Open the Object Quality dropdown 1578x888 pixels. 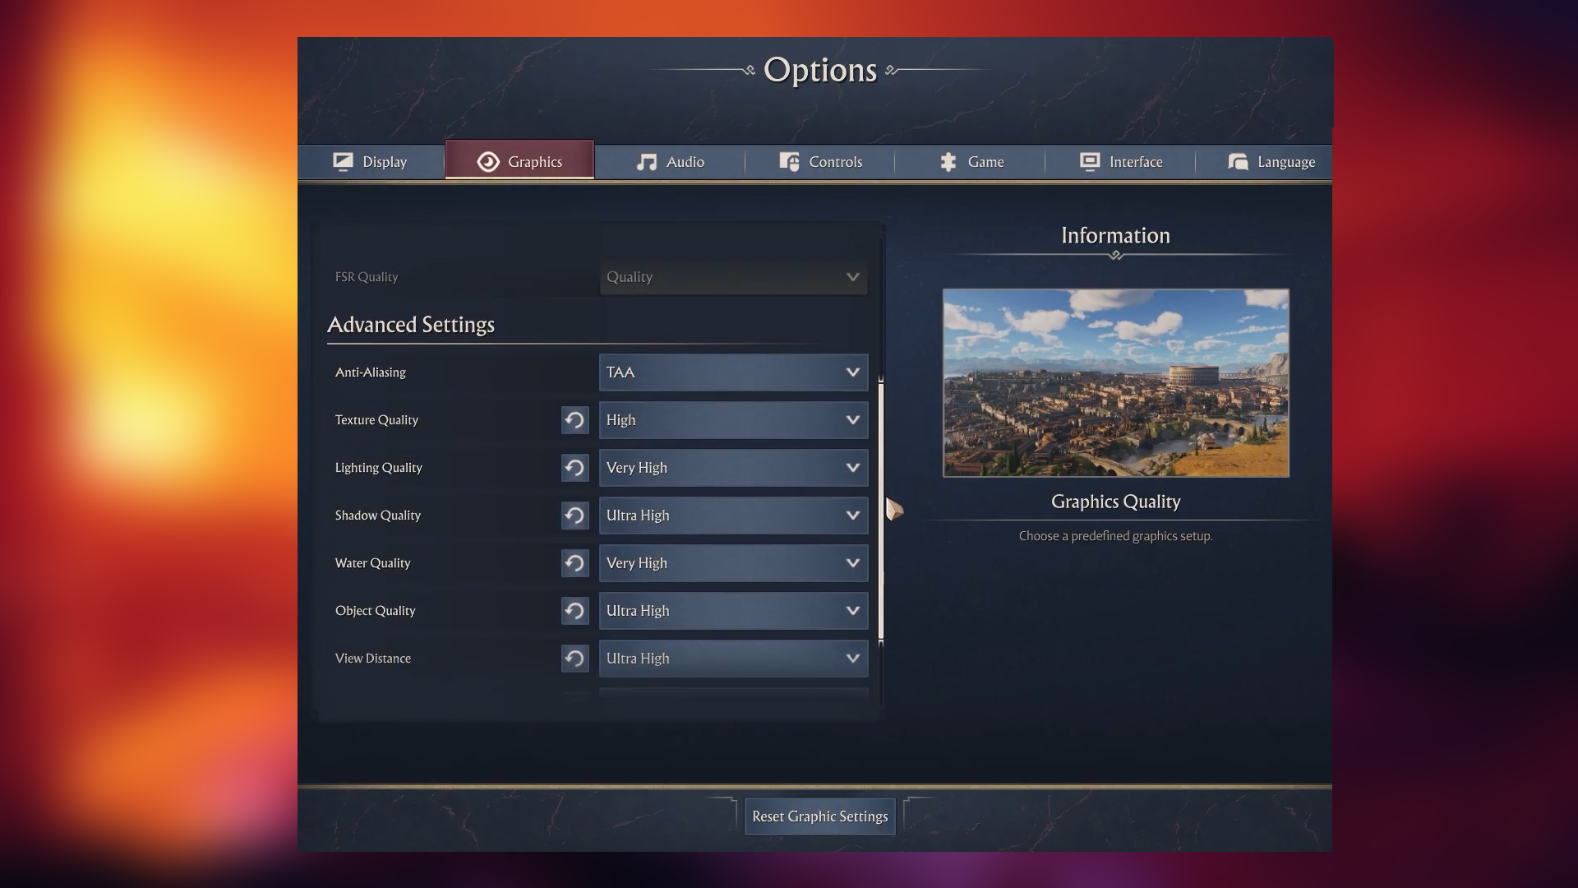point(733,611)
